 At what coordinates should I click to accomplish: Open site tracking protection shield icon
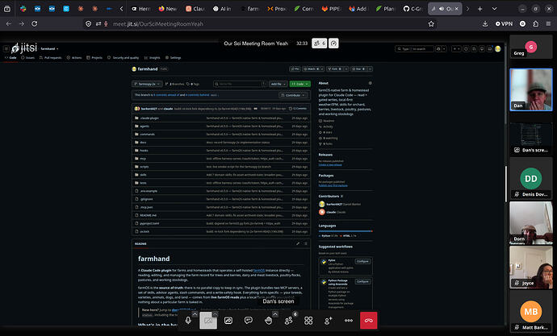pos(89,23)
